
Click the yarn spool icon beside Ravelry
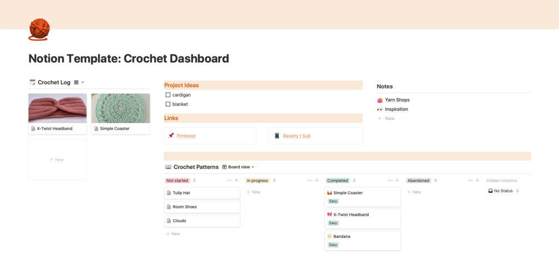[x=277, y=136]
